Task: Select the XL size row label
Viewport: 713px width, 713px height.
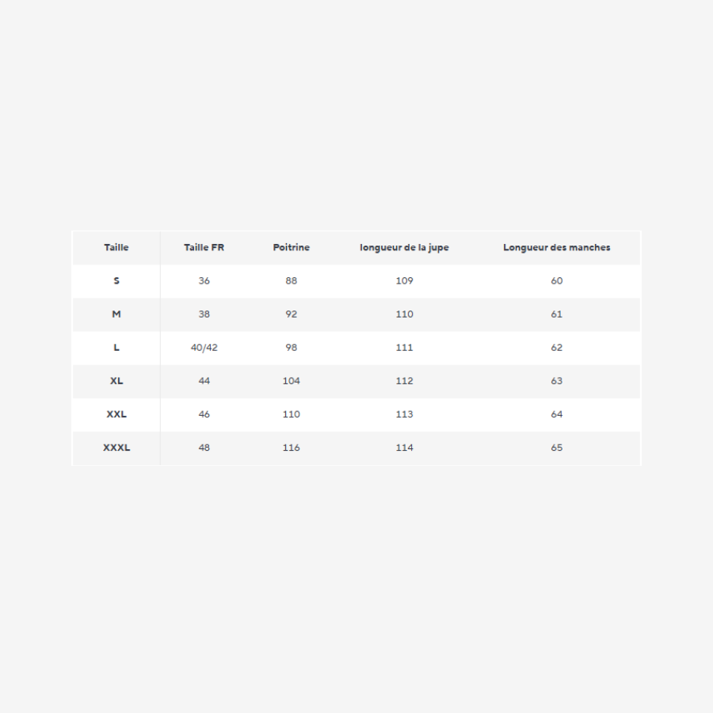Action: tap(116, 380)
